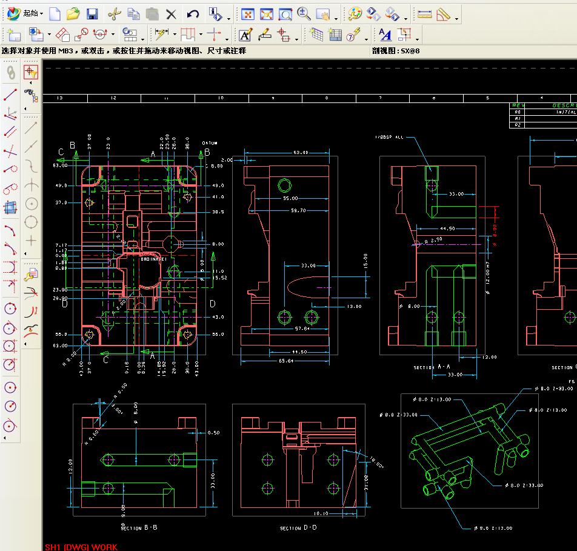Save the drawing with the floppy disk icon
This screenshot has height=551, width=577.
point(92,13)
